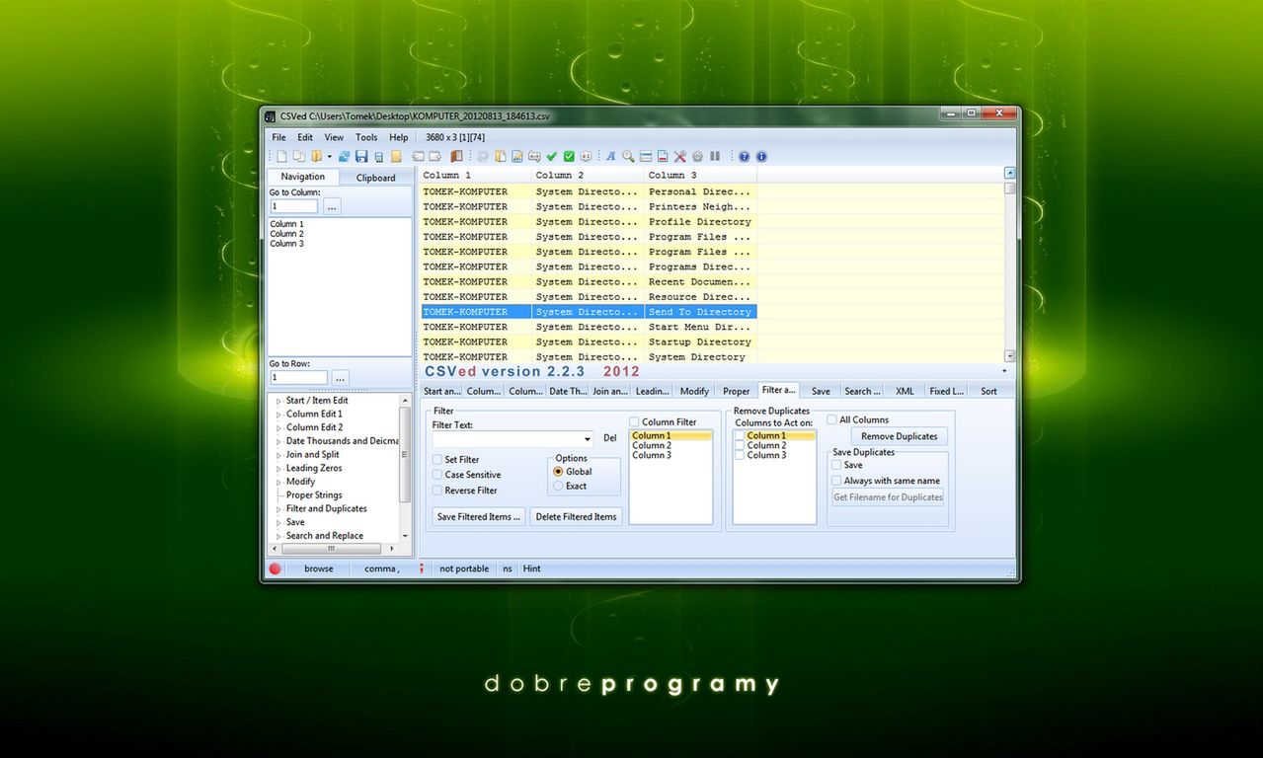
Task: Click the grayed Undo arrow icon
Action: (483, 156)
